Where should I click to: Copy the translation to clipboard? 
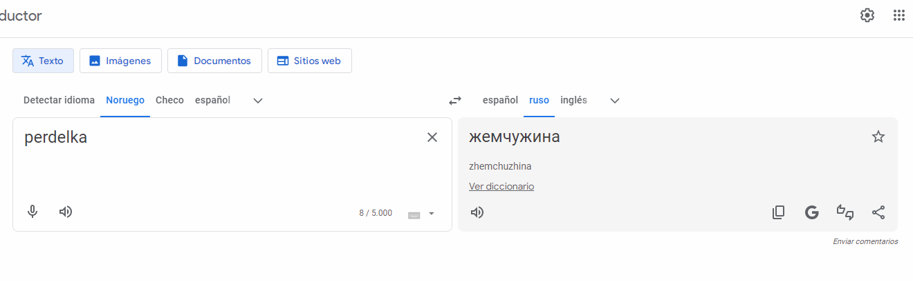[x=779, y=212]
